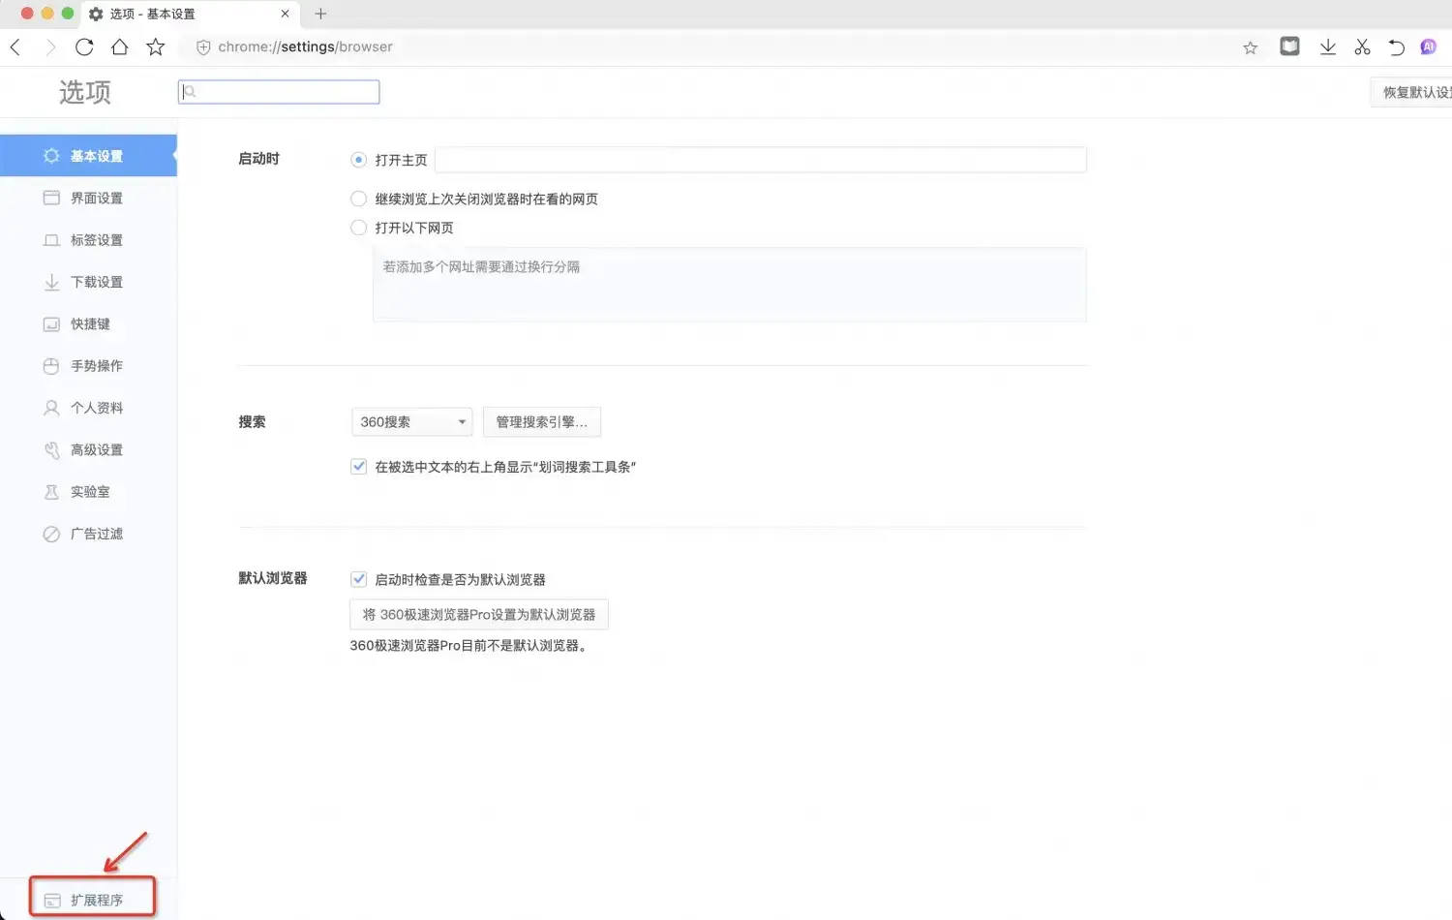Open the 下载设置 sidebar section

pos(98,282)
